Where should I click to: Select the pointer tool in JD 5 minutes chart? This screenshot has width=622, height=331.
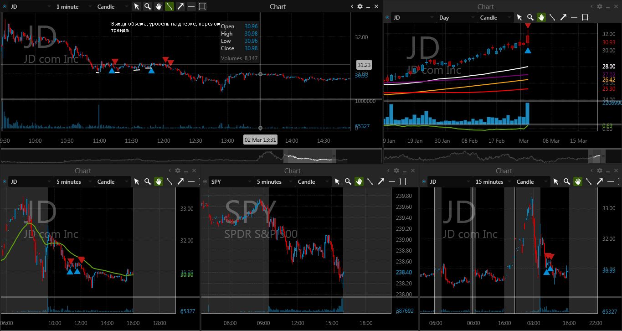tap(137, 181)
